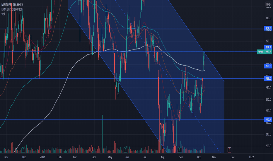Click the red earnings marker before Apr
Viewport: 273px width, 161px height.
click(x=91, y=150)
